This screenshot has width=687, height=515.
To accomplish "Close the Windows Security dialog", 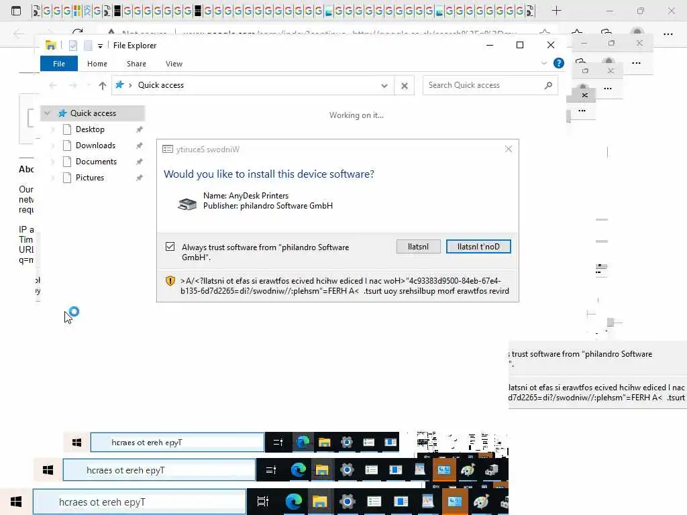I will click(x=509, y=149).
